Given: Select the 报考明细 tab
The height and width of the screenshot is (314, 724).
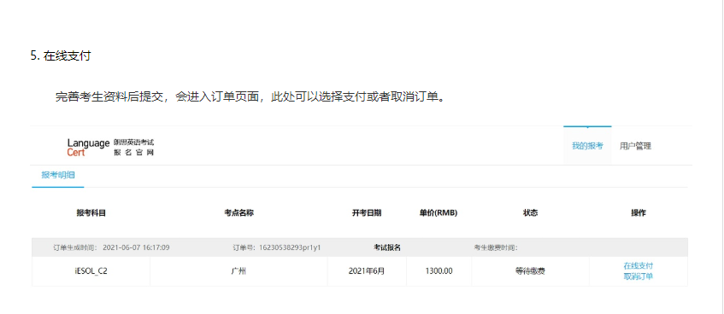Looking at the screenshot, I should coord(58,175).
